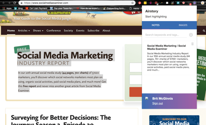Open the yellow three-dots extension icon
206x125 pixels.
pyautogui.click(x=145, y=3)
